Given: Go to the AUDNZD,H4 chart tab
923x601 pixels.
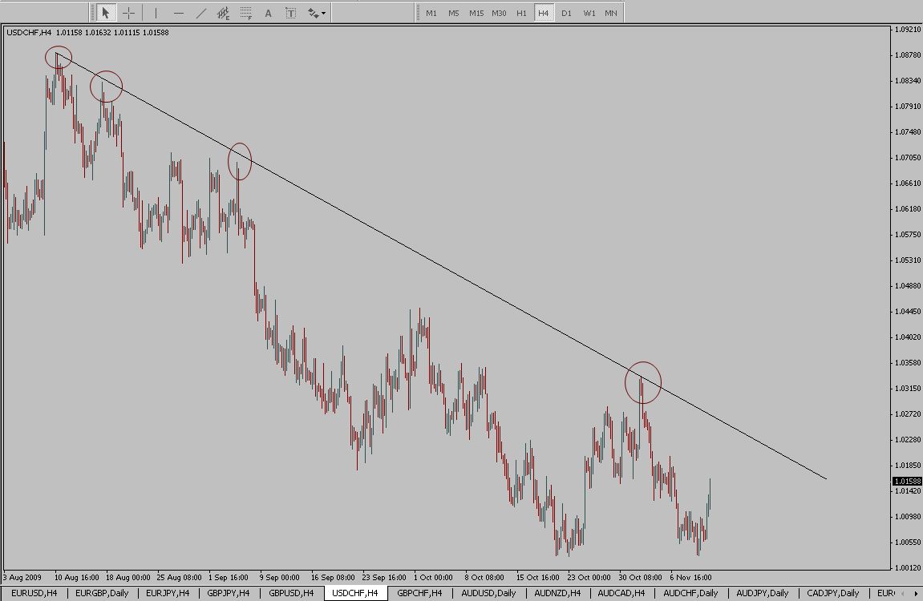Looking at the screenshot, I should coord(558,593).
